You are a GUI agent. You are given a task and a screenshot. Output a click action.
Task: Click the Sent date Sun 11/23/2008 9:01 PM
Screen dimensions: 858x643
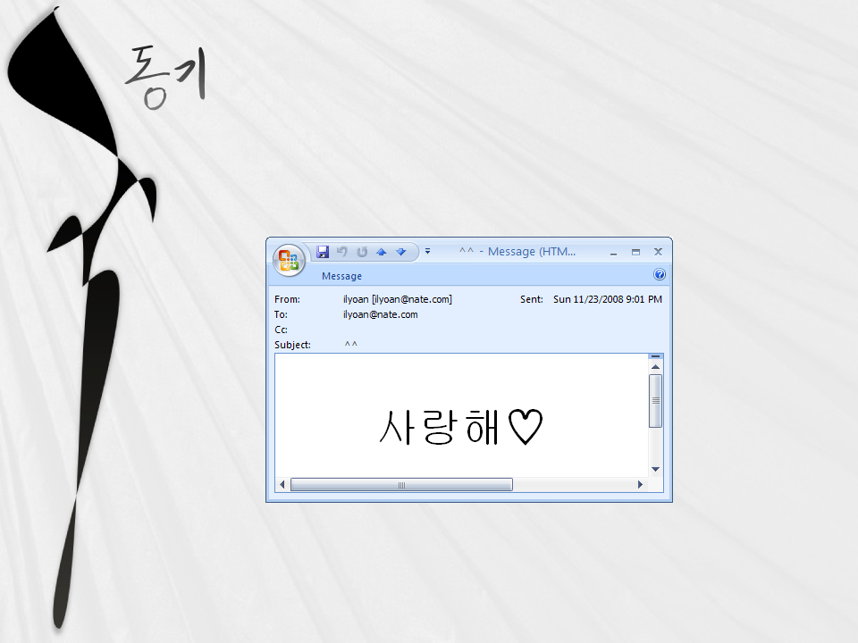[x=608, y=299]
